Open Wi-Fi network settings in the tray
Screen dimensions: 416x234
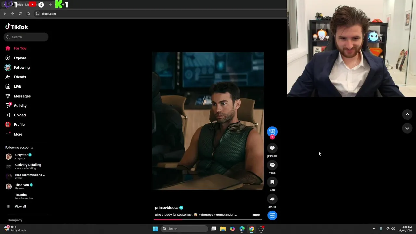(x=388, y=229)
